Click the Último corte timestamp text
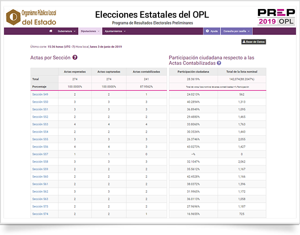This screenshot has width=300, height=235. (x=76, y=46)
